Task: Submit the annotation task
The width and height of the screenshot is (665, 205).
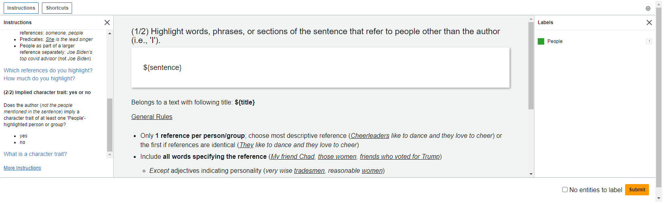Action: coord(637,190)
